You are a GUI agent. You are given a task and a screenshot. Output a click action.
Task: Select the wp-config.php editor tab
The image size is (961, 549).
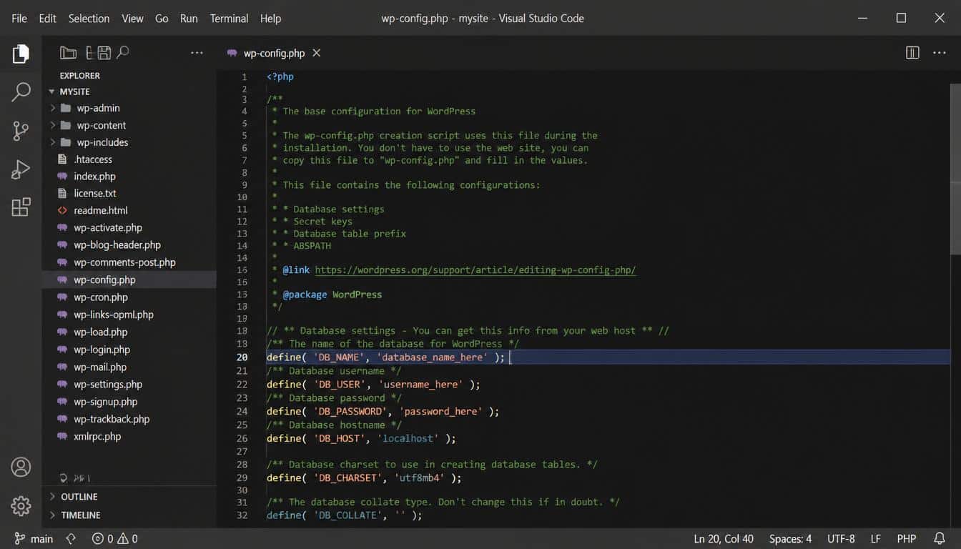pyautogui.click(x=274, y=53)
